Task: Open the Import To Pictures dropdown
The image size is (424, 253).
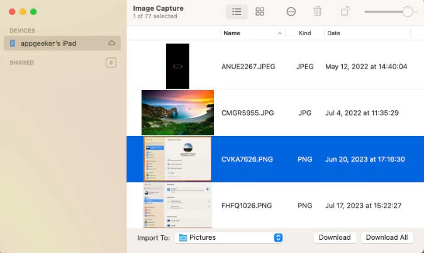Action: point(278,238)
